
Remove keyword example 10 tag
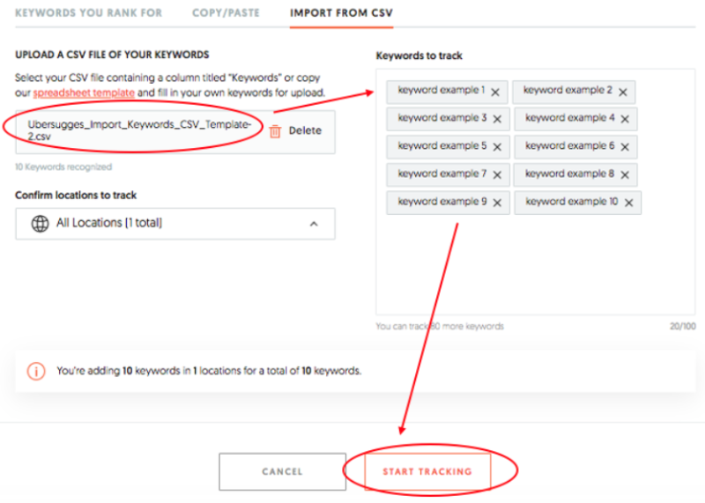tap(628, 203)
